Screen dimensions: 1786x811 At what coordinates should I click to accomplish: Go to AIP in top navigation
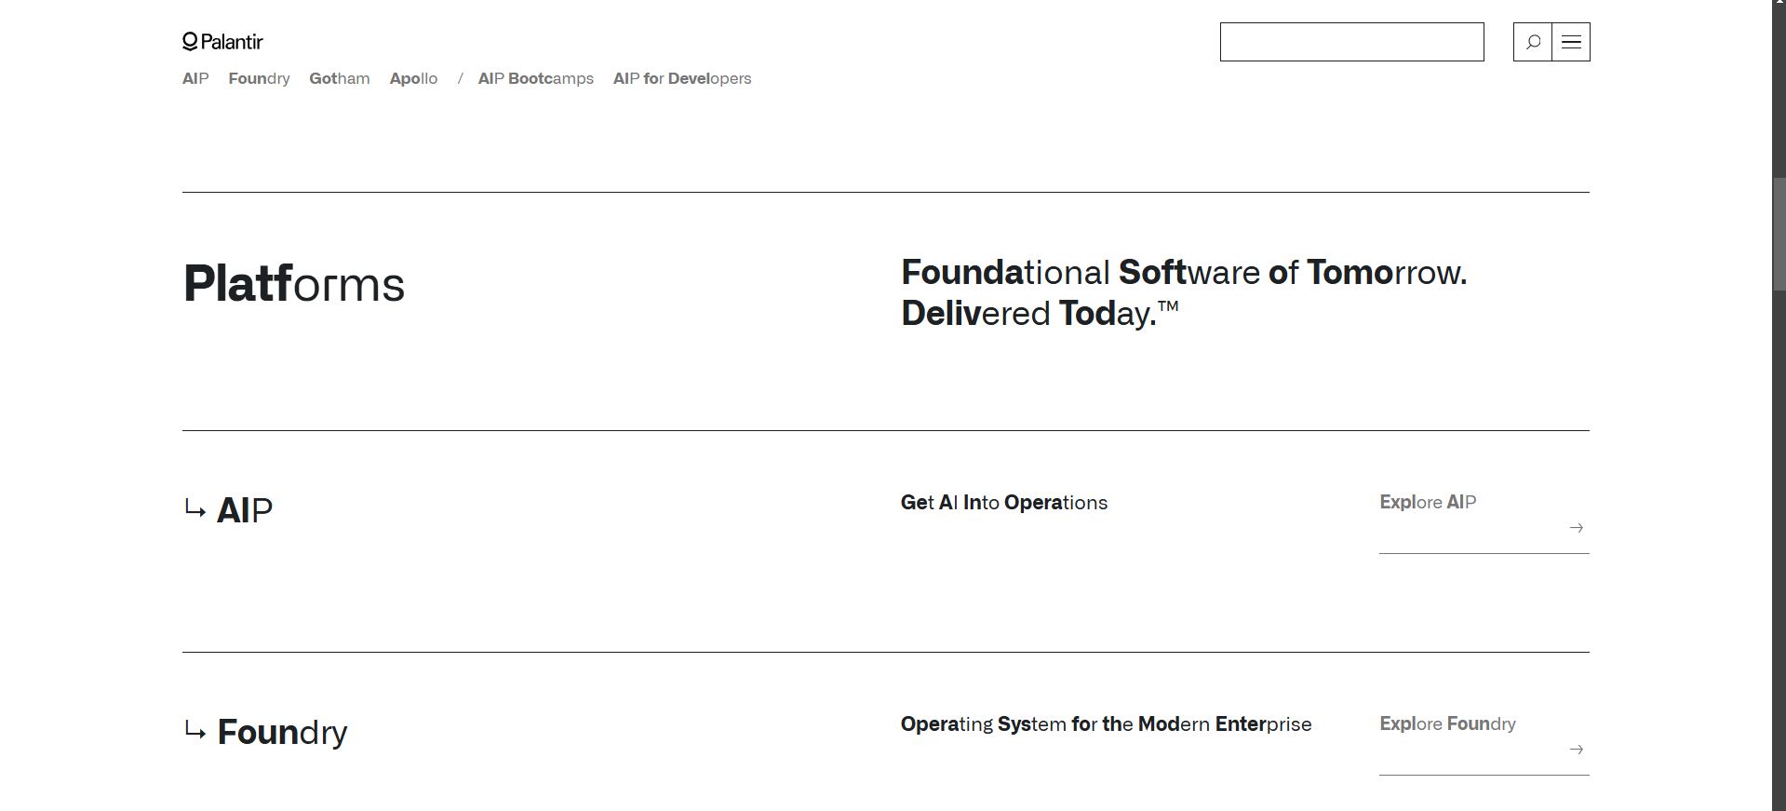195,78
